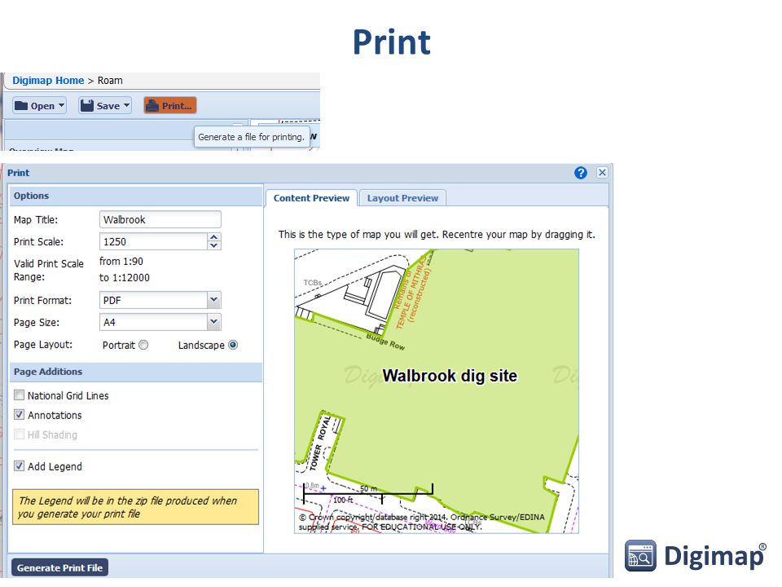Viewport: 782px width, 587px height.
Task: Click the yellow Legend zip file note
Action: tap(136, 507)
